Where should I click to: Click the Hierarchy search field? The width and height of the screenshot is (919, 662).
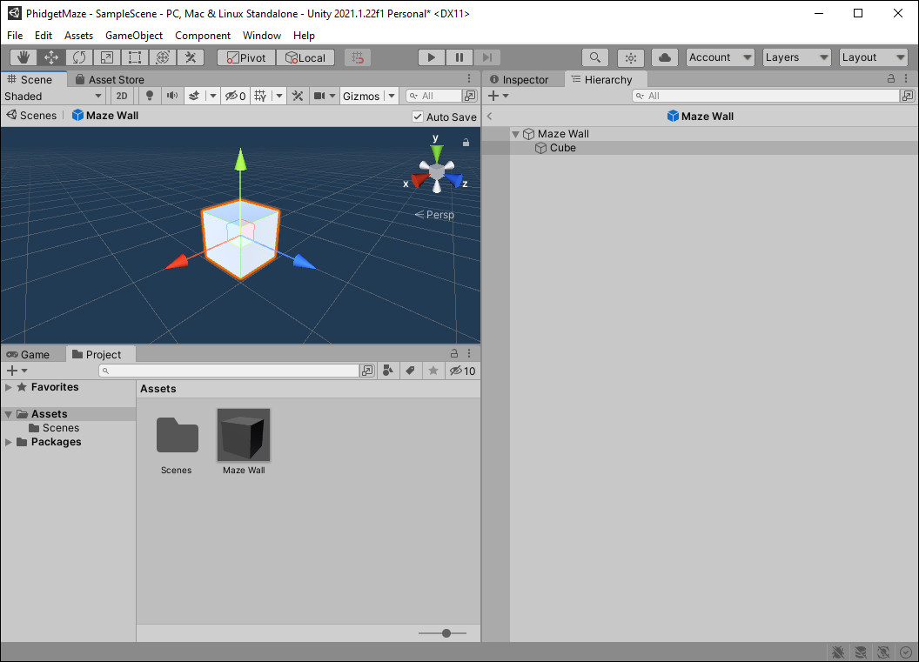766,96
